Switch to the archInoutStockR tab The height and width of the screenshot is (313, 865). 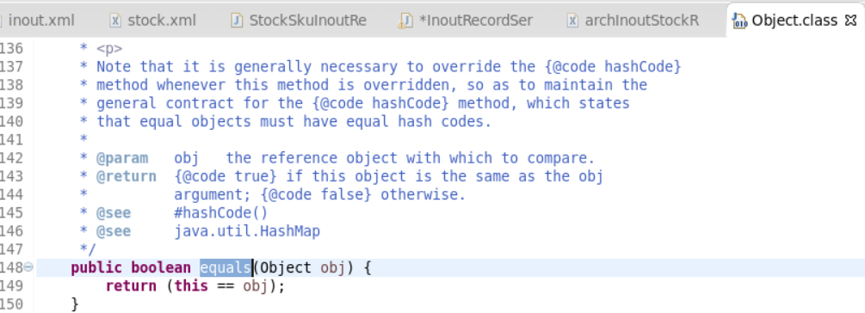(x=633, y=21)
